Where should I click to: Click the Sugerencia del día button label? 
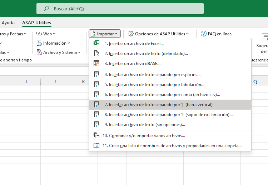(262, 49)
